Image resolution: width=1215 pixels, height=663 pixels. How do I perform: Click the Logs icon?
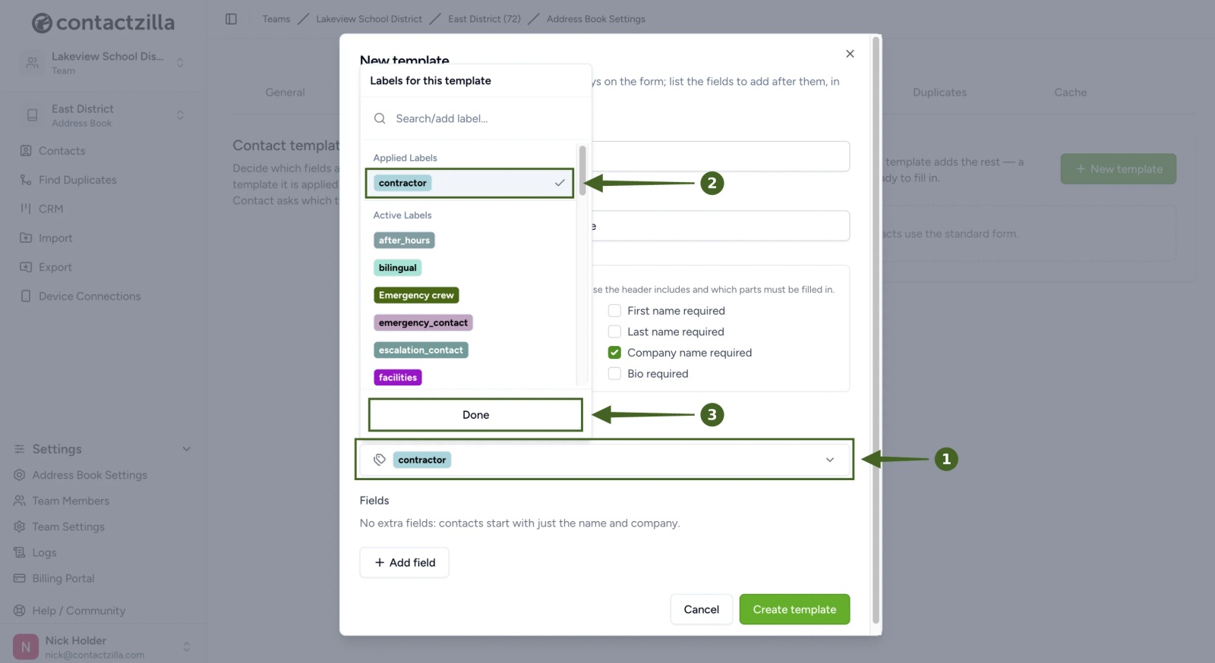point(20,552)
